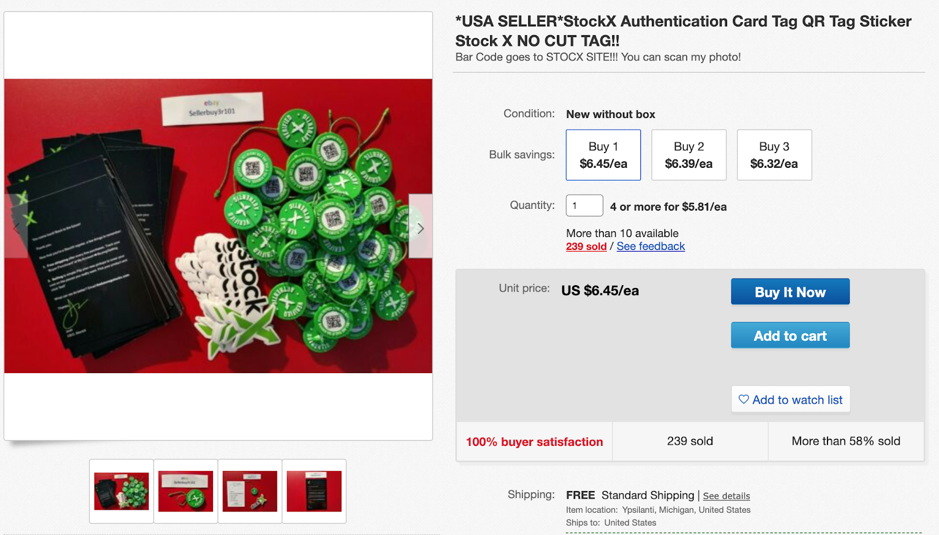
Task: Click the main product photo
Action: tap(218, 226)
